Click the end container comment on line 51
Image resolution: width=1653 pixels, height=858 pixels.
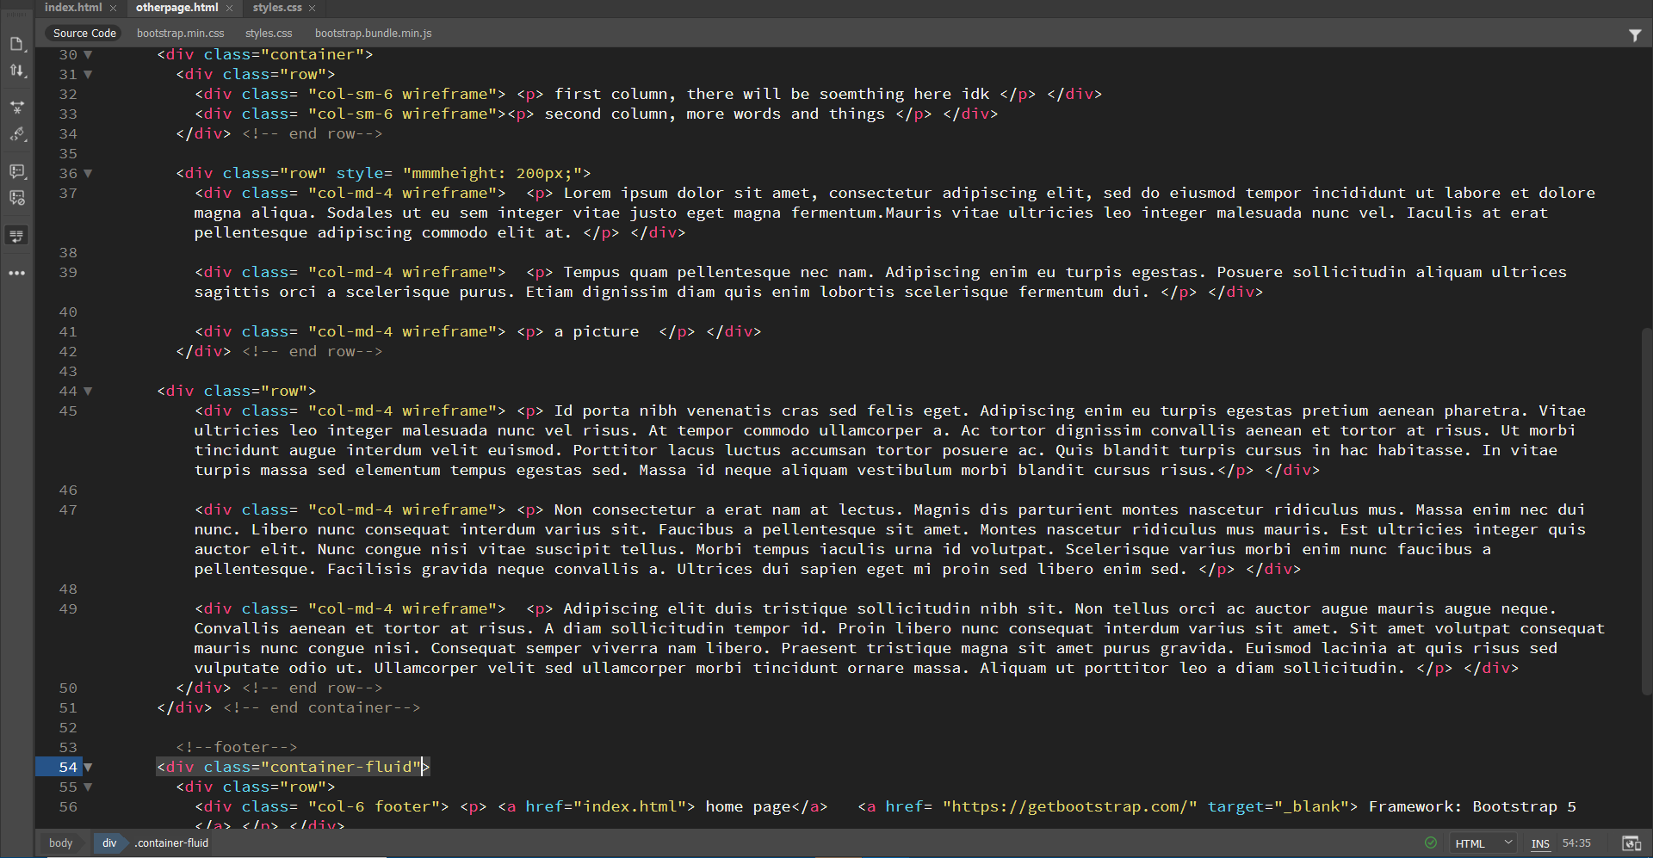click(322, 707)
